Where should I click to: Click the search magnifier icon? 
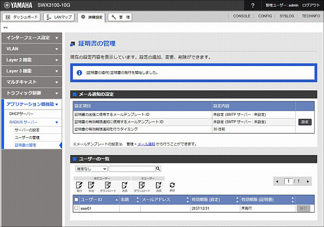click(158, 169)
